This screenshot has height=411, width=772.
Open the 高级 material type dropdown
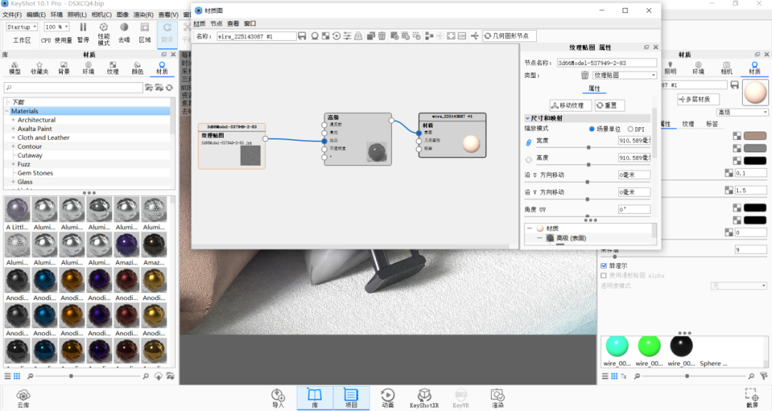pyautogui.click(x=742, y=112)
